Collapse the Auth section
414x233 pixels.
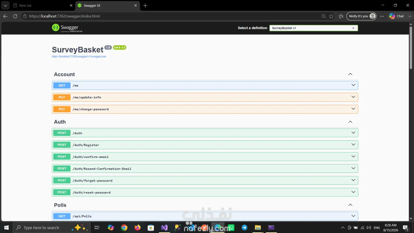point(350,122)
